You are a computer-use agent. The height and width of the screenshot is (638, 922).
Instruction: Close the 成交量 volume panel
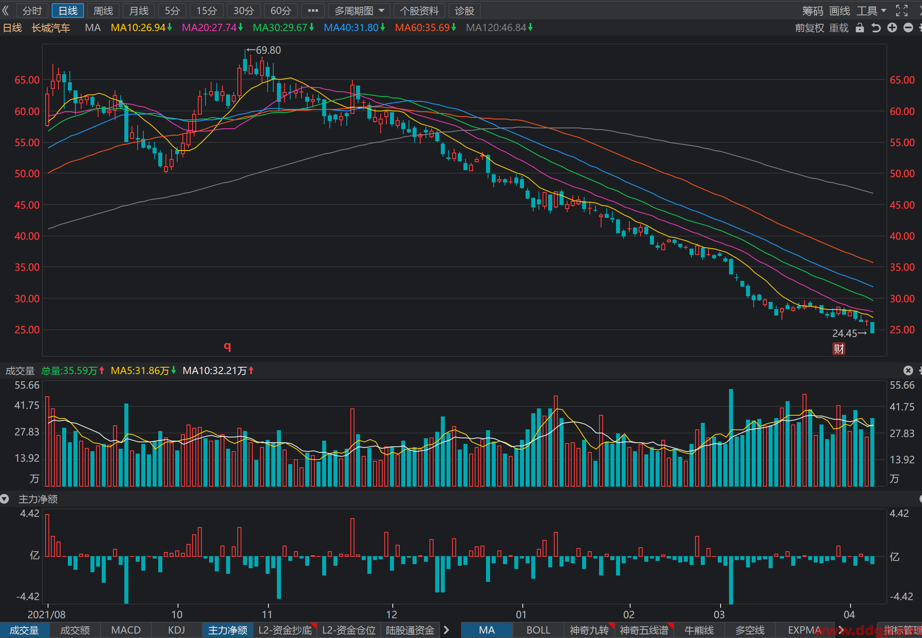(x=908, y=370)
